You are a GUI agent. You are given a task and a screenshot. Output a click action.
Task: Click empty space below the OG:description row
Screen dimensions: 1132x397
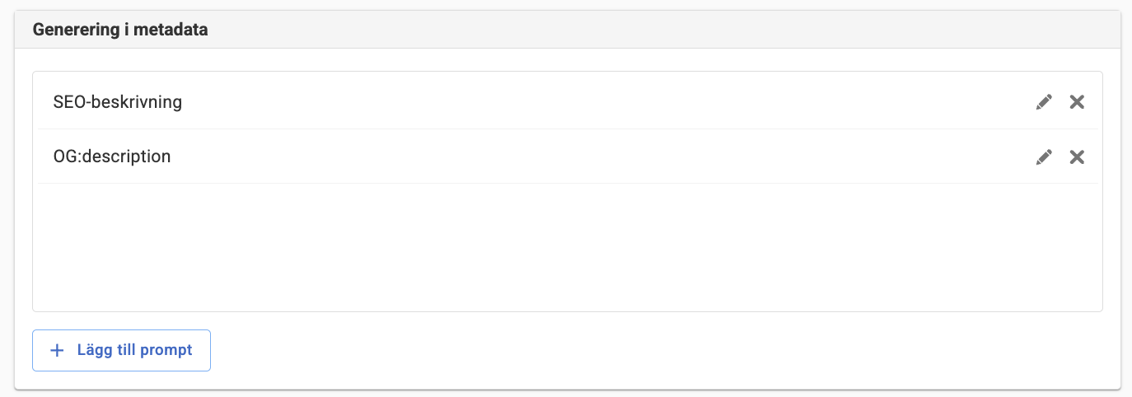coord(567,247)
